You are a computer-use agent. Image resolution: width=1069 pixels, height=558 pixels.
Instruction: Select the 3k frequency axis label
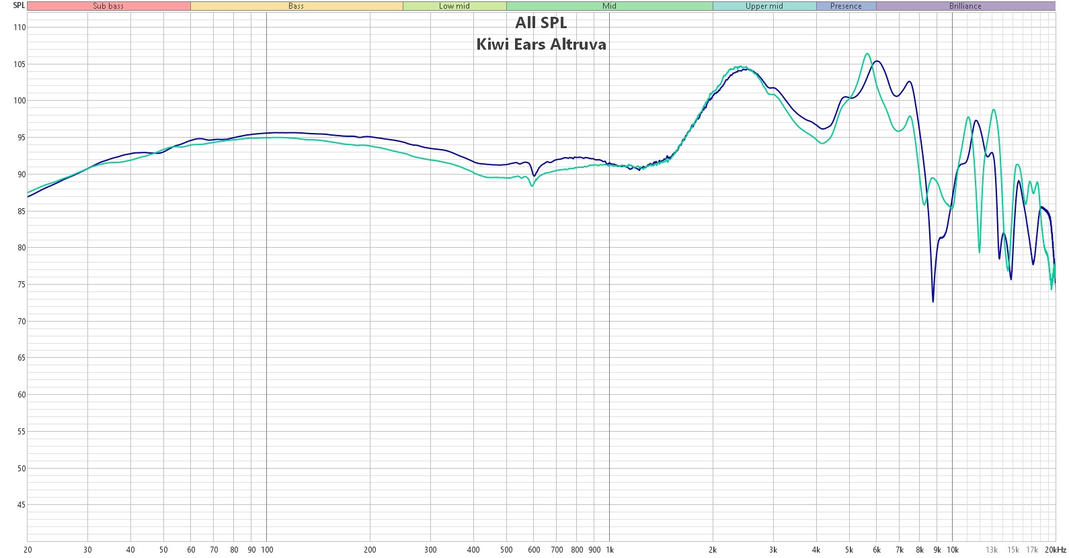tap(773, 550)
